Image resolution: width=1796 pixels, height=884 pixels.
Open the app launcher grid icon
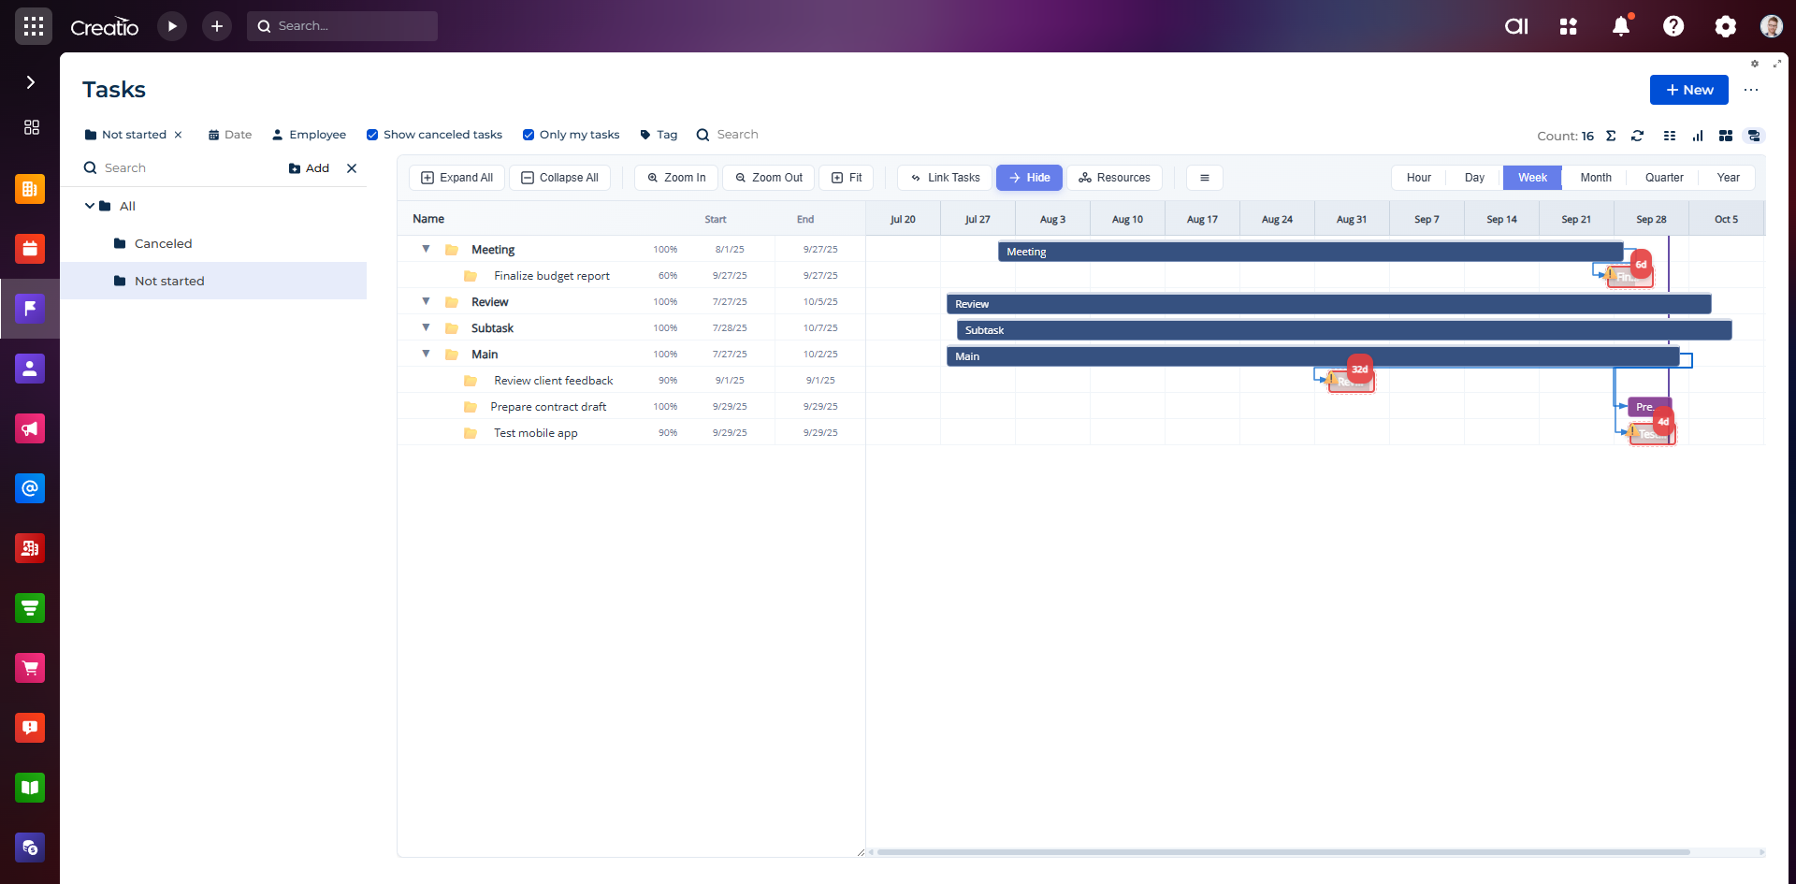pyautogui.click(x=34, y=26)
